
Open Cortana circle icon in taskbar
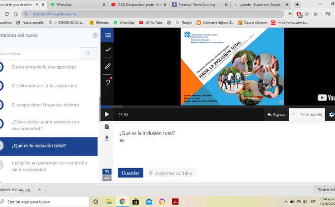(x=96, y=202)
